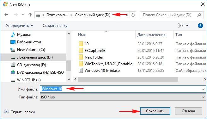Click date '28.01.2016 0:37'
The height and width of the screenshot is (119, 207).
[150, 44]
